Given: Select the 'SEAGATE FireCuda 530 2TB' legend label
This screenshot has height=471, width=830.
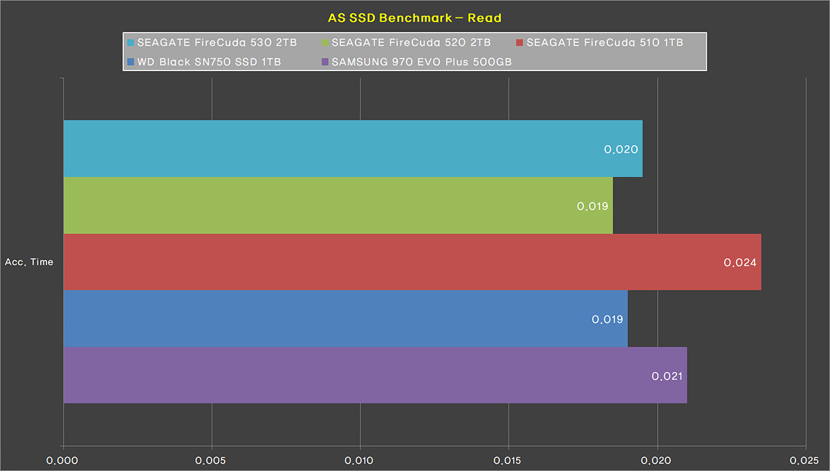Looking at the screenshot, I should (x=217, y=43).
